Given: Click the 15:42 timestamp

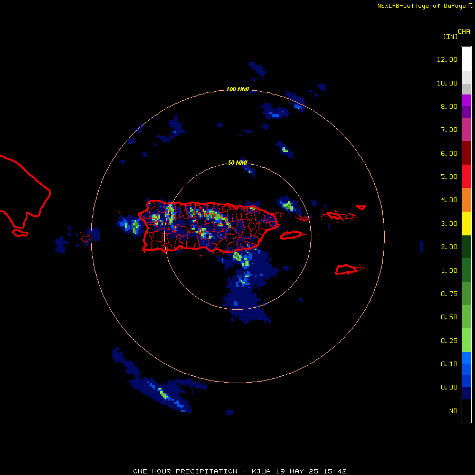Looking at the screenshot, I should [x=334, y=471].
